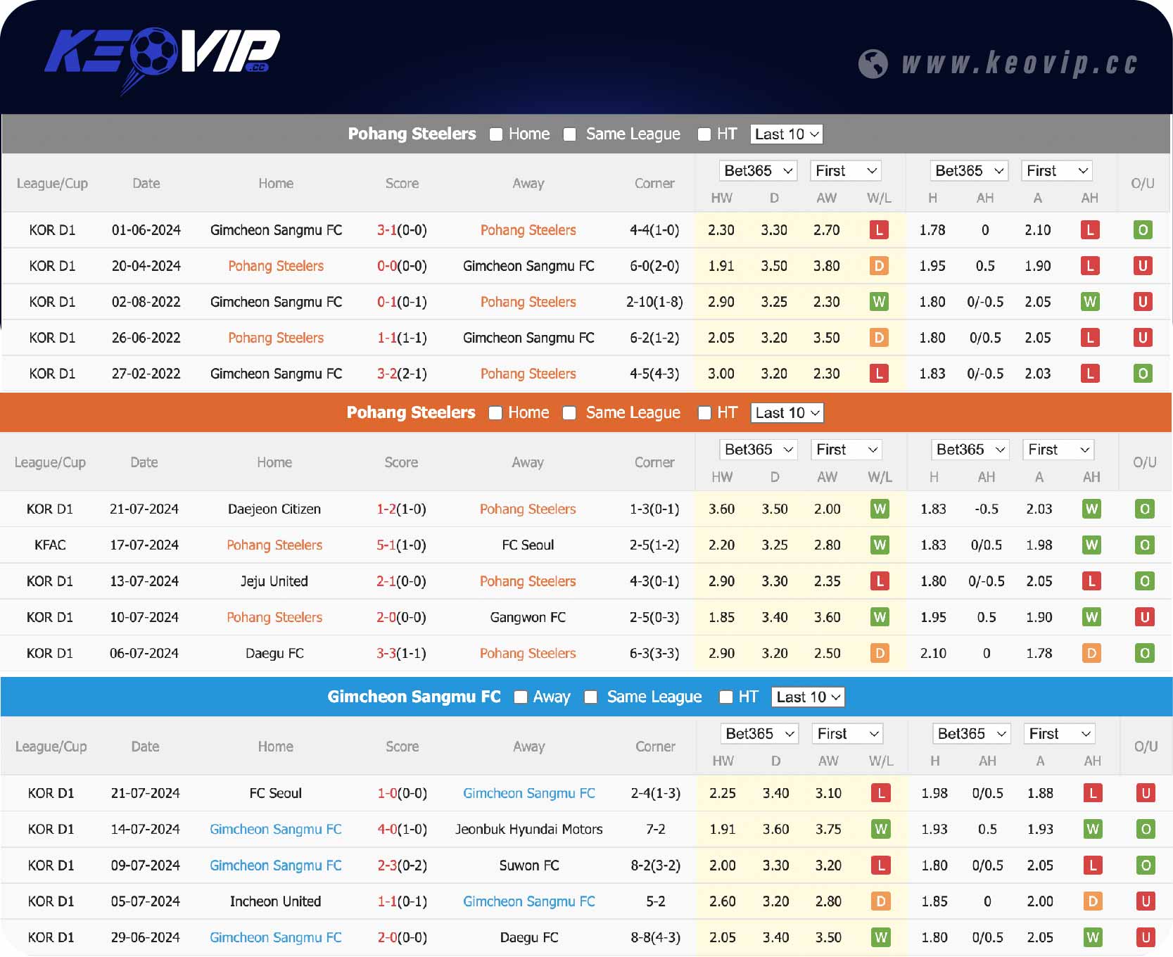Click green O badge in the KFAC row
This screenshot has height=957, width=1173.
1144,545
